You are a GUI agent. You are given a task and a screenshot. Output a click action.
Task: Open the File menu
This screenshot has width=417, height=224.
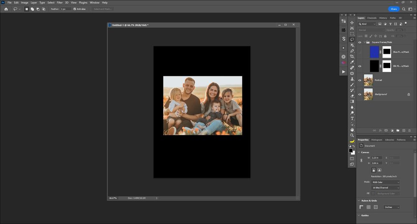click(x=9, y=3)
